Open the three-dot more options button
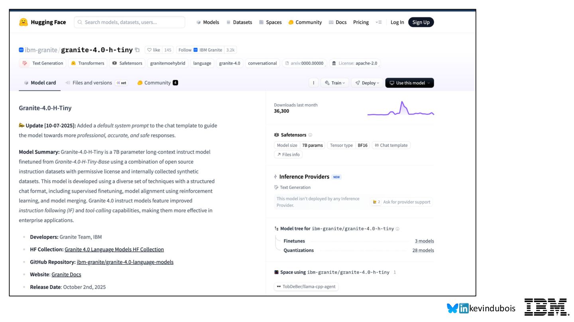This screenshot has width=574, height=322. [x=313, y=83]
